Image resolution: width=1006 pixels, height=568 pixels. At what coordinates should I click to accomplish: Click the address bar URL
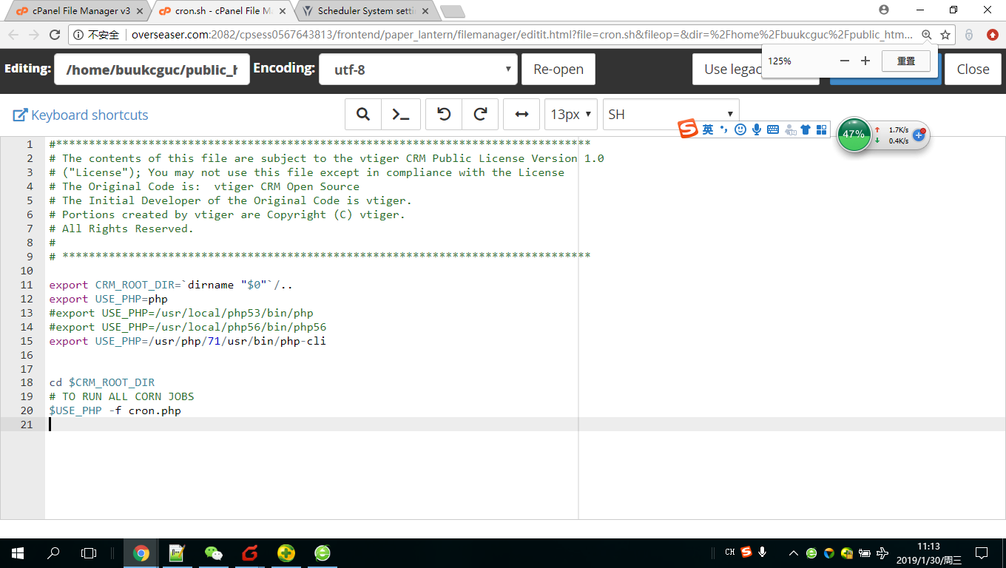point(521,35)
